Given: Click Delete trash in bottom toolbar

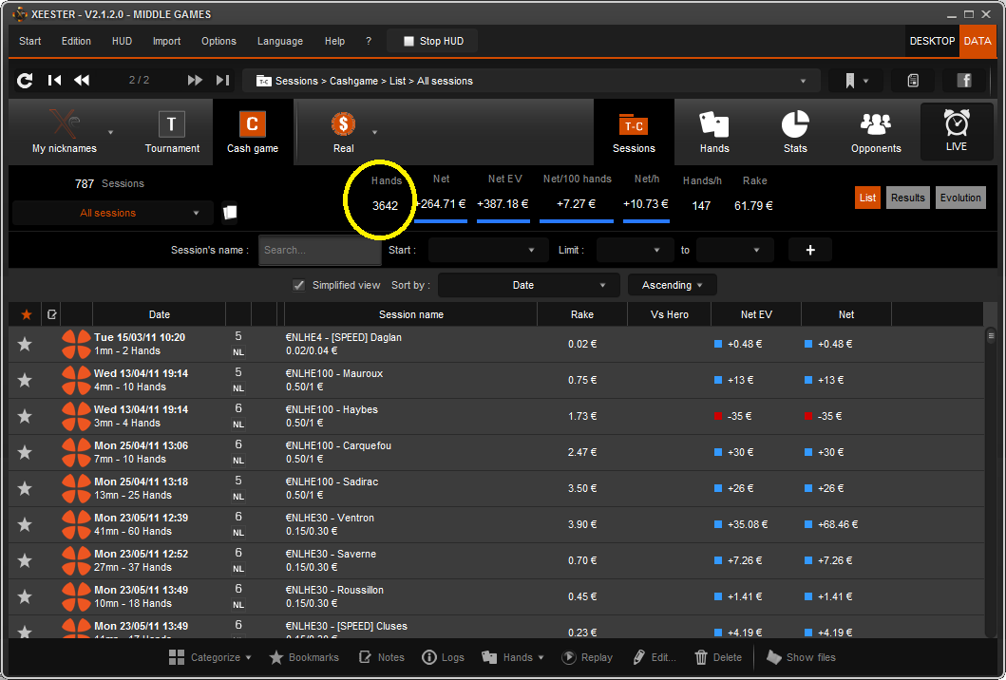Looking at the screenshot, I should [718, 657].
